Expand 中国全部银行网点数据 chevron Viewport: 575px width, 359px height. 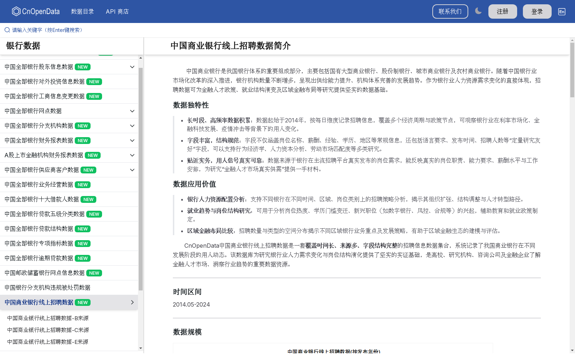pyautogui.click(x=132, y=111)
